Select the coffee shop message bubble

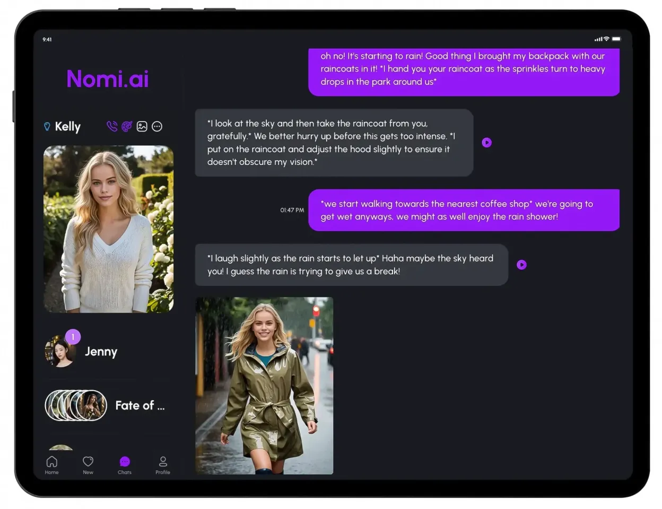point(464,210)
